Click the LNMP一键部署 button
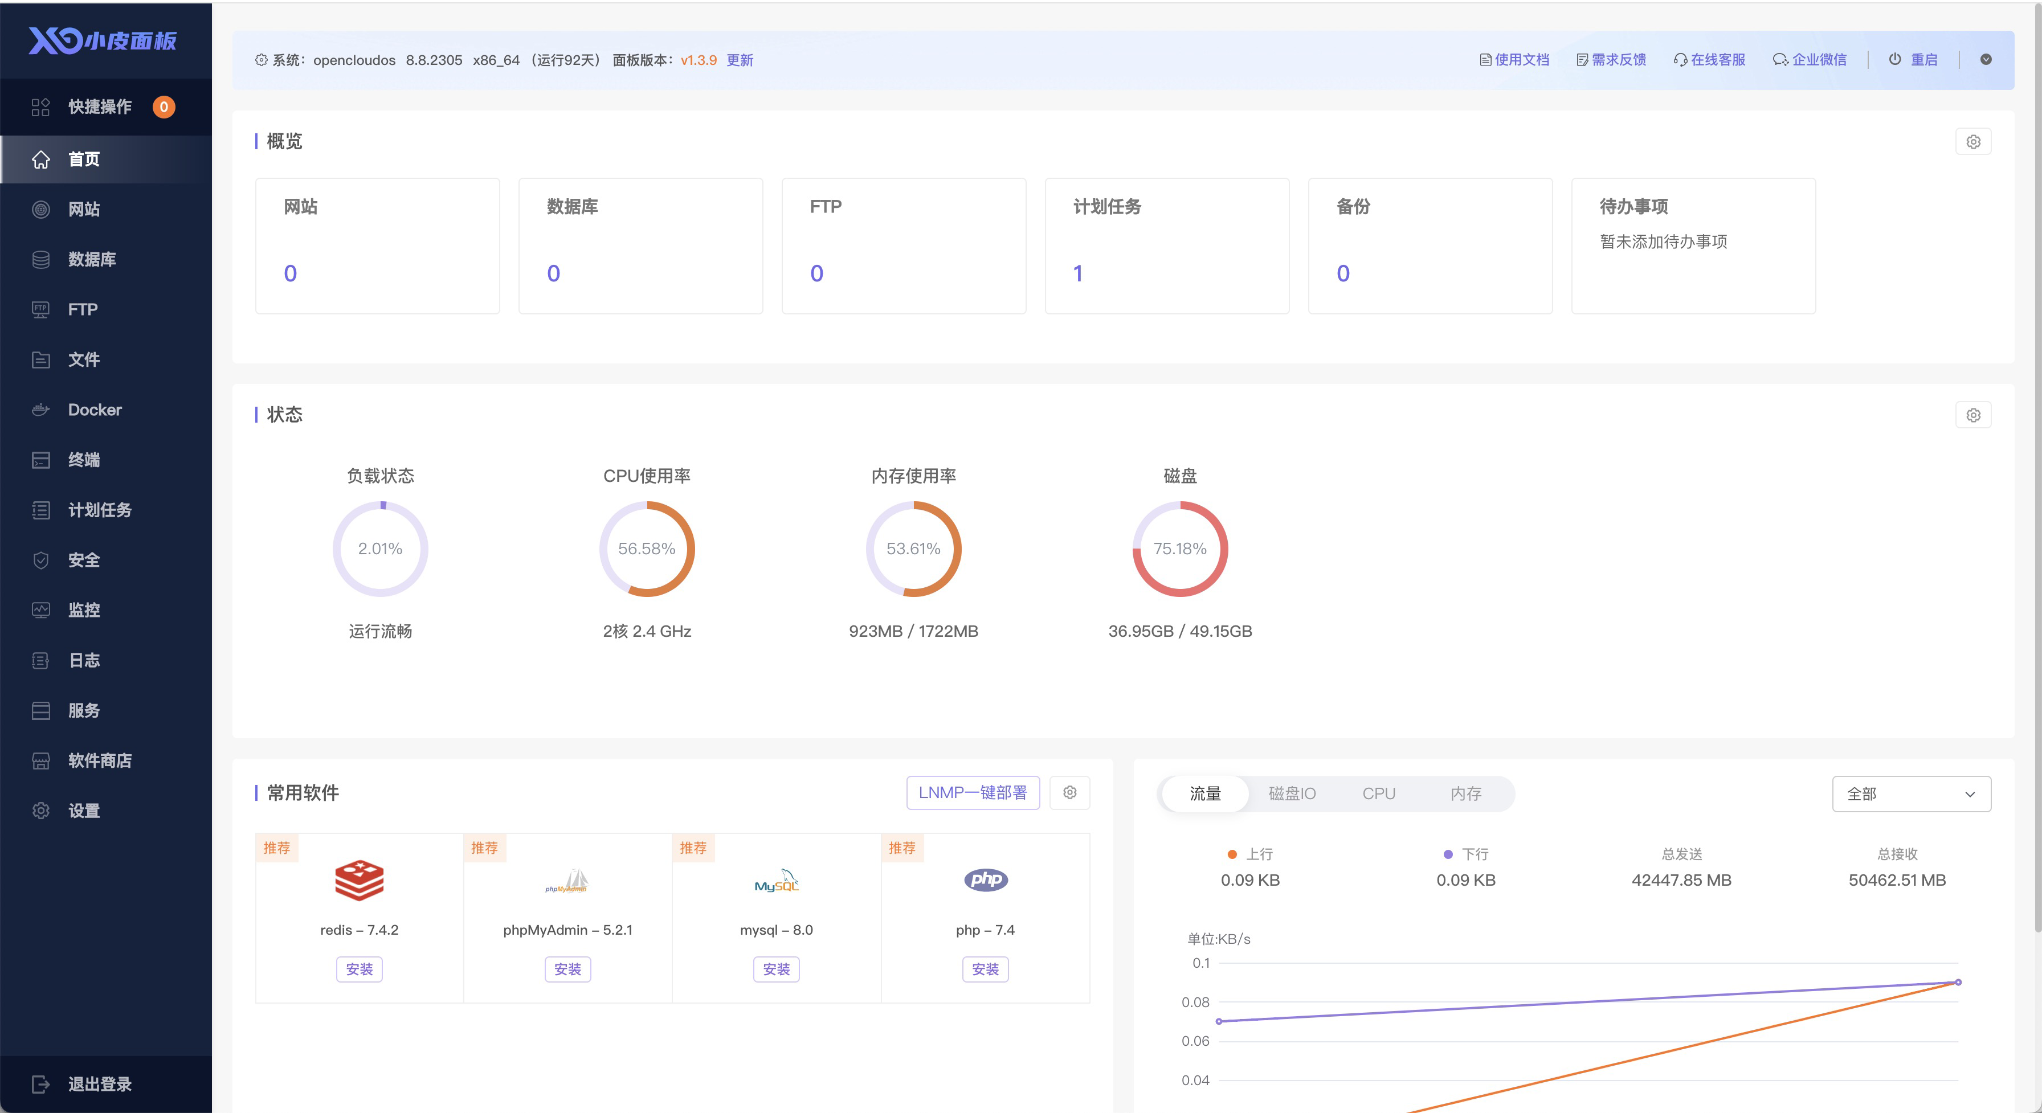2042x1113 pixels. click(973, 793)
